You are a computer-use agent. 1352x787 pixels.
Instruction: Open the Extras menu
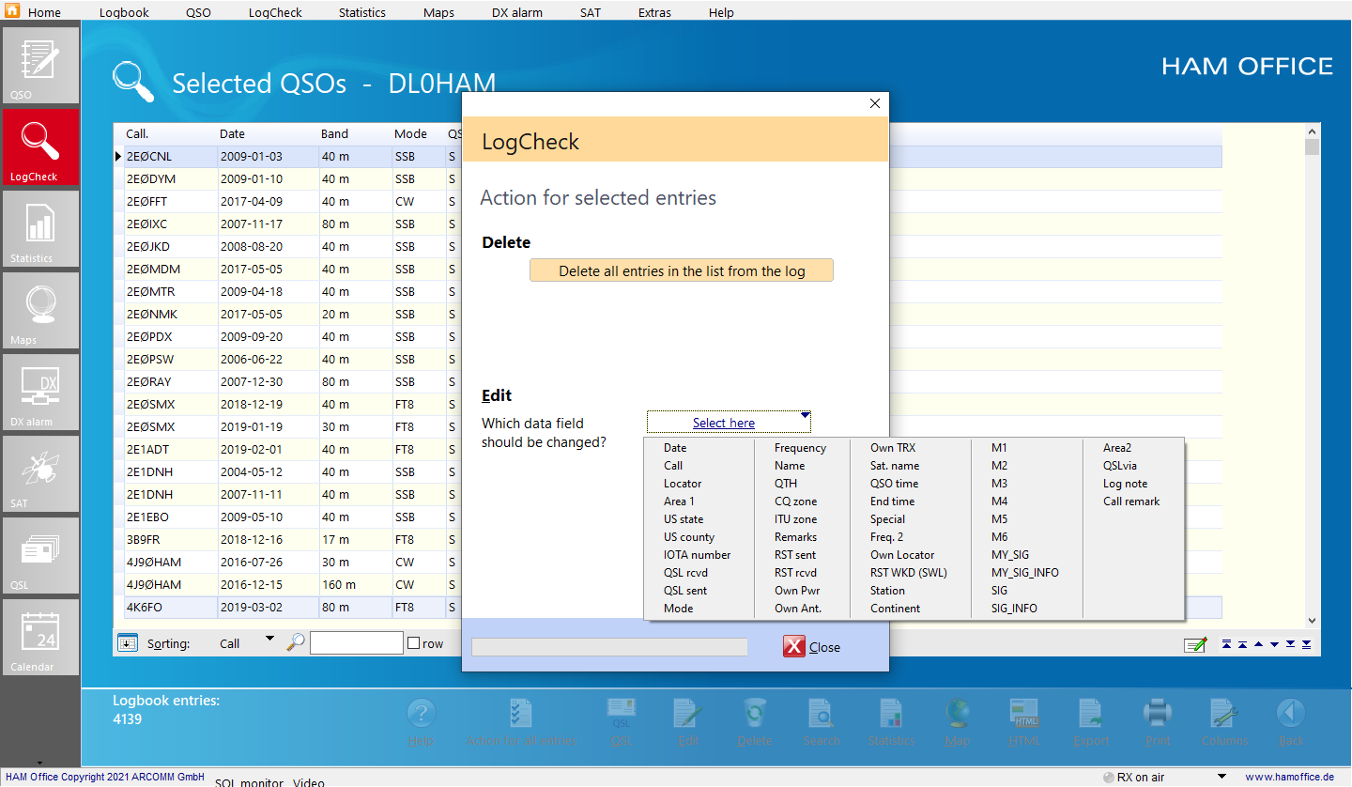654,12
